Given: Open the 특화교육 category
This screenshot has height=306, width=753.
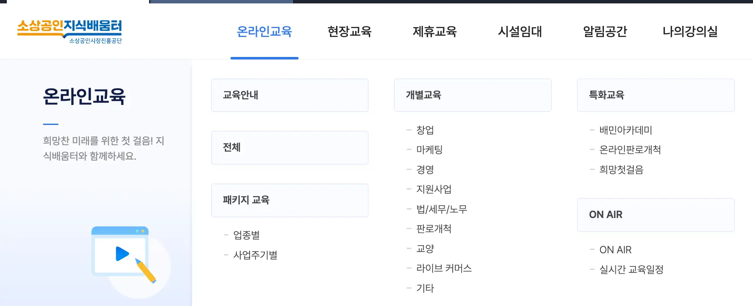Looking at the screenshot, I should coord(655,95).
